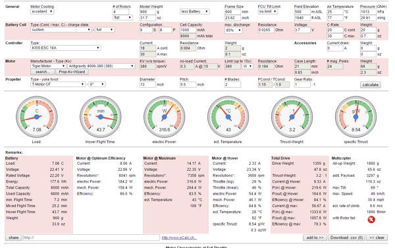Viewport: 395px width, 248px height.
Task: Click the C-Rate C cont. field
Action: [x=335, y=30]
